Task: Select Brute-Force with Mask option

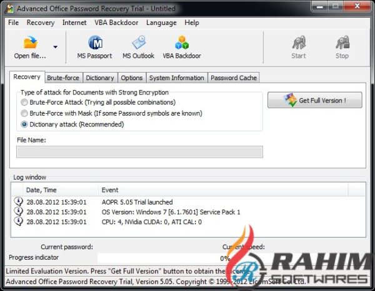Action: (24, 113)
